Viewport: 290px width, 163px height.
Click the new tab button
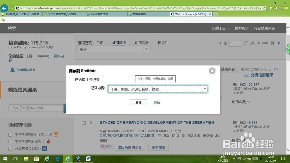point(215,14)
